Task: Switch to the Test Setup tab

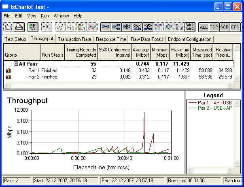Action: point(15,39)
